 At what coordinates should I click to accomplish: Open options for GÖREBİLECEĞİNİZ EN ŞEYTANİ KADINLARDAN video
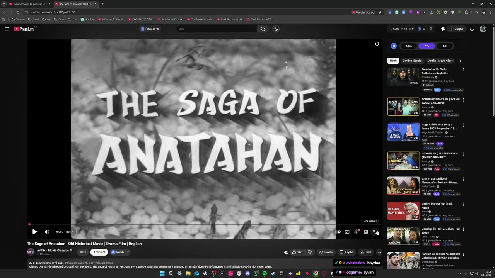(463, 100)
